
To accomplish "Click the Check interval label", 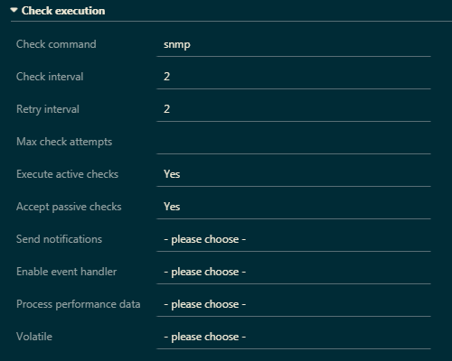I will (x=50, y=77).
